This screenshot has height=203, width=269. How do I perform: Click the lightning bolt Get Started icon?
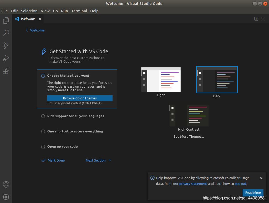tap(44, 51)
